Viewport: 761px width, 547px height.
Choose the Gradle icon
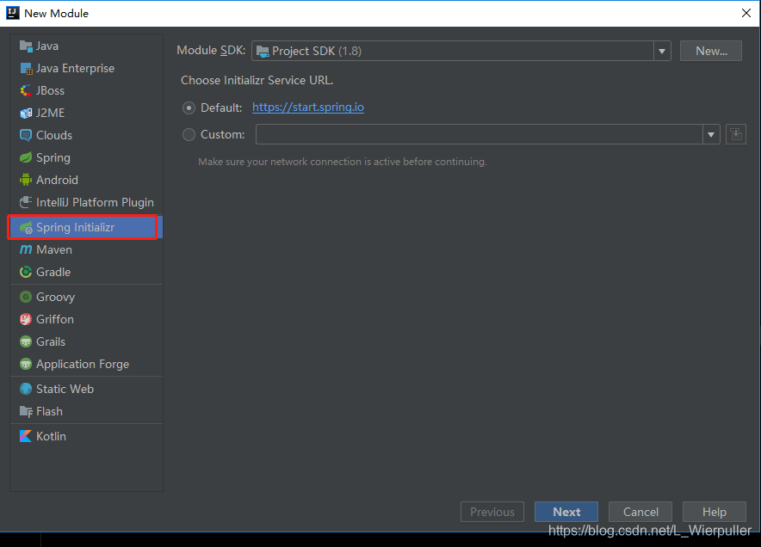pos(26,272)
